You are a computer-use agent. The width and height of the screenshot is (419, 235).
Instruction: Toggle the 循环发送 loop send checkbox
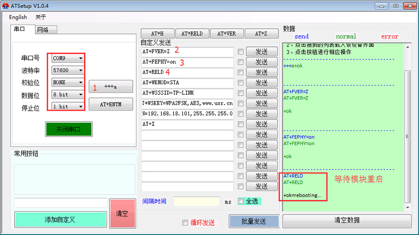click(185, 222)
